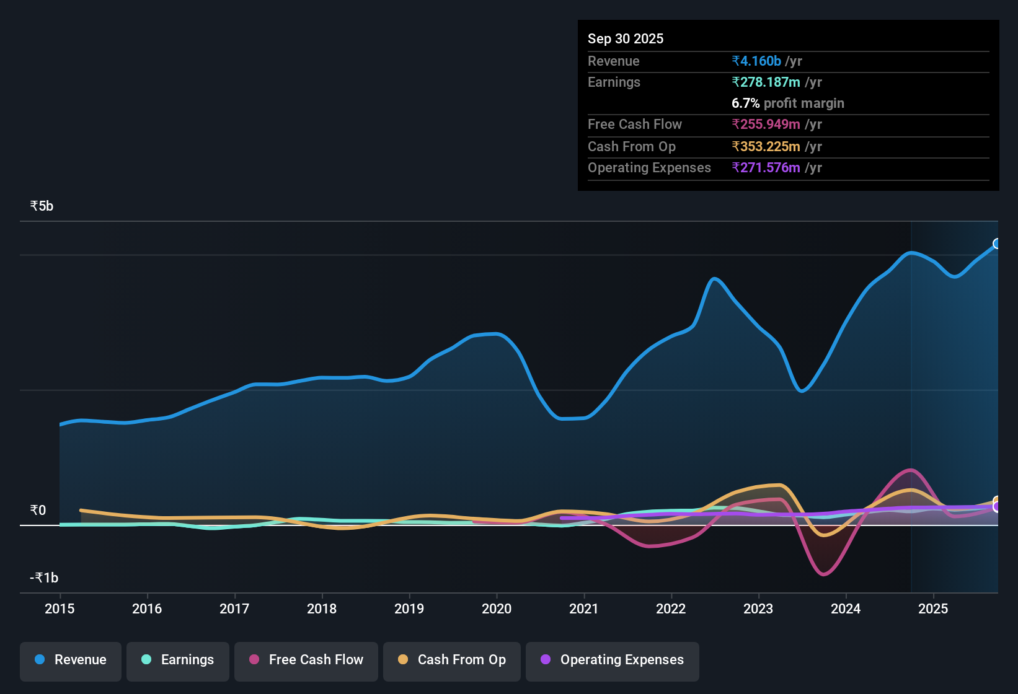Image resolution: width=1018 pixels, height=694 pixels.
Task: Toggle the Revenue series visibility
Action: coord(70,661)
